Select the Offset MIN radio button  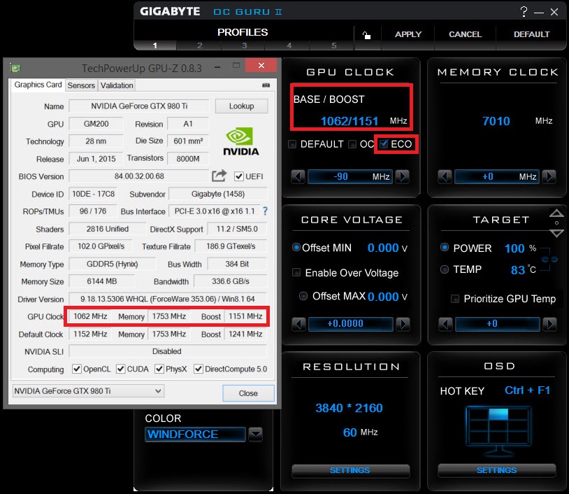[296, 248]
